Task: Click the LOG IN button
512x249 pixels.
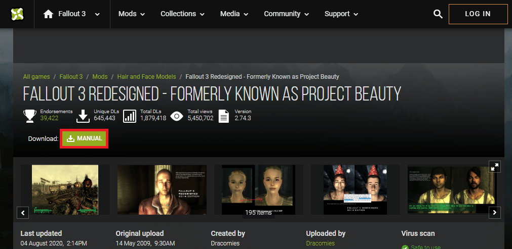Action: (478, 14)
